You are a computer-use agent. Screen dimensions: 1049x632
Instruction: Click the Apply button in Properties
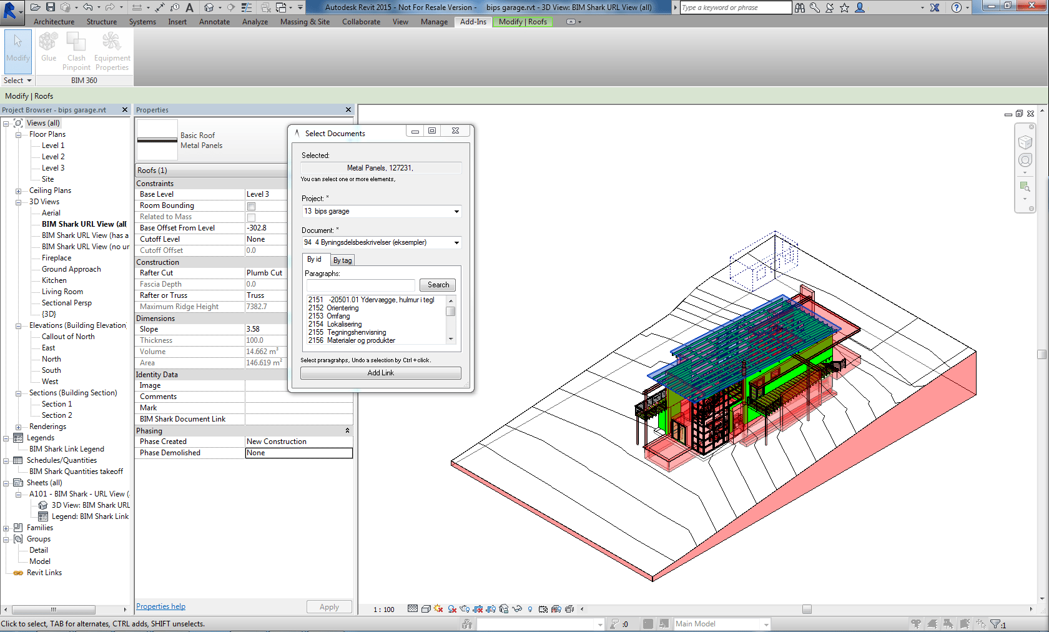tap(329, 607)
